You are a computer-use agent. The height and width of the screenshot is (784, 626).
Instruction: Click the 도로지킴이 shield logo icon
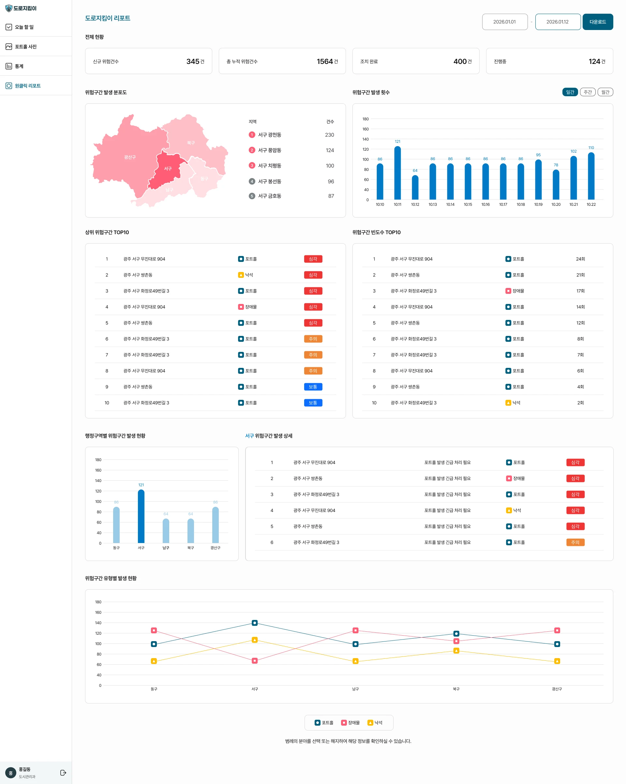pyautogui.click(x=9, y=8)
